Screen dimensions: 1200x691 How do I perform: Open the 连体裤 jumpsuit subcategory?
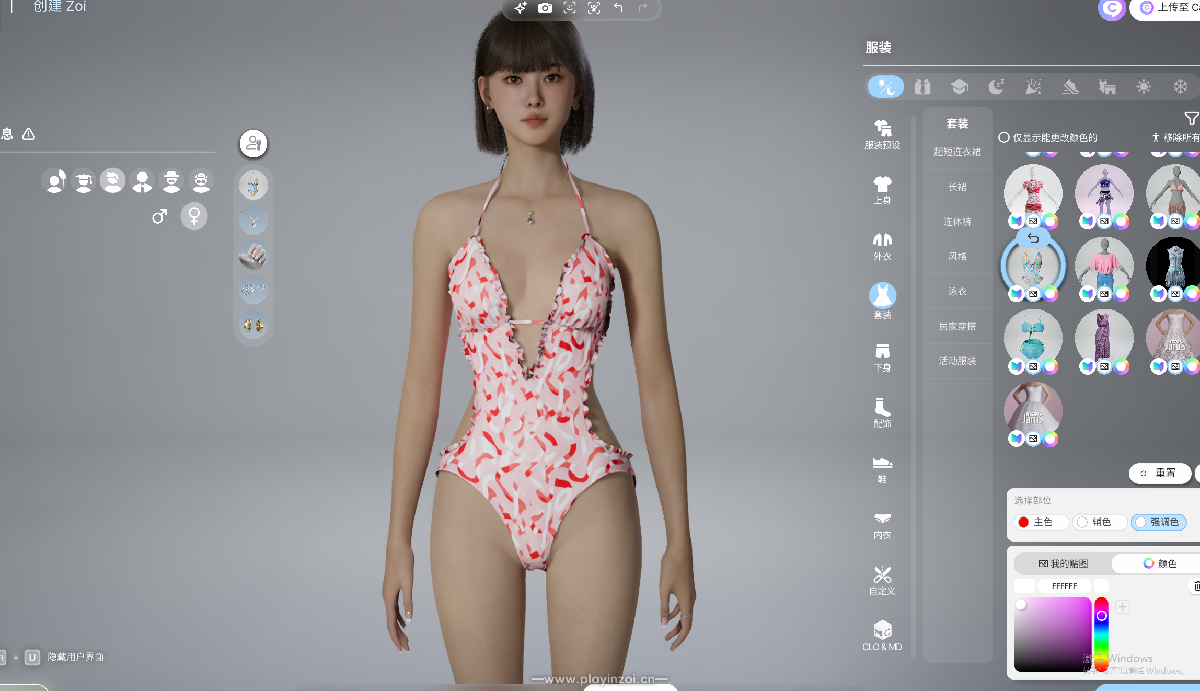click(957, 222)
